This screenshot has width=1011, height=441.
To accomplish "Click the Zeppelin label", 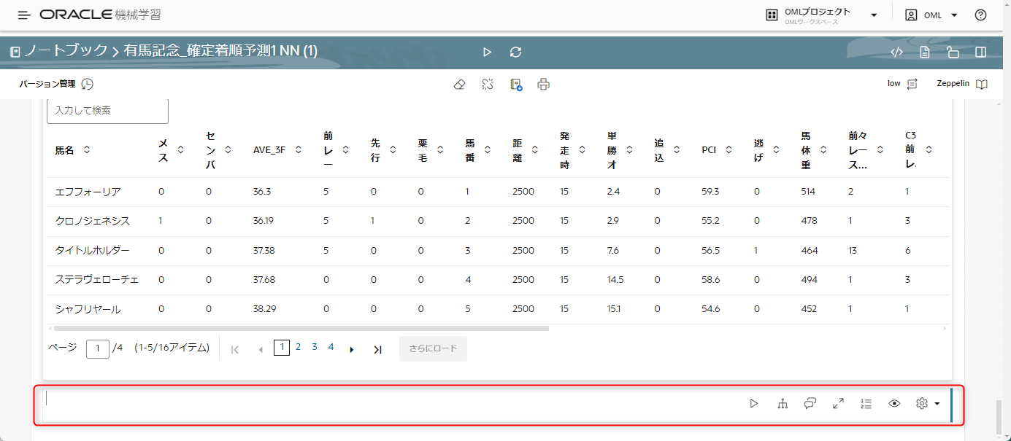I will pyautogui.click(x=953, y=84).
